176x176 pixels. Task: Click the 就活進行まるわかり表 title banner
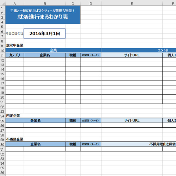click(x=43, y=15)
